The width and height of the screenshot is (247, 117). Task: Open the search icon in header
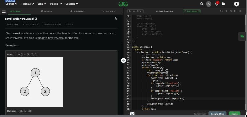click(x=202, y=4)
